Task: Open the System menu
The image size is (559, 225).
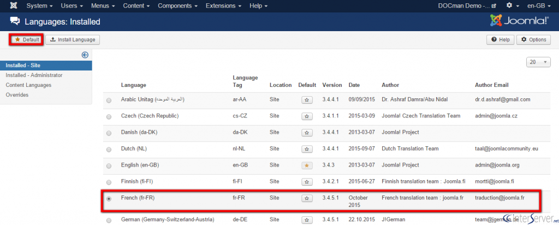Action: pyautogui.click(x=39, y=5)
